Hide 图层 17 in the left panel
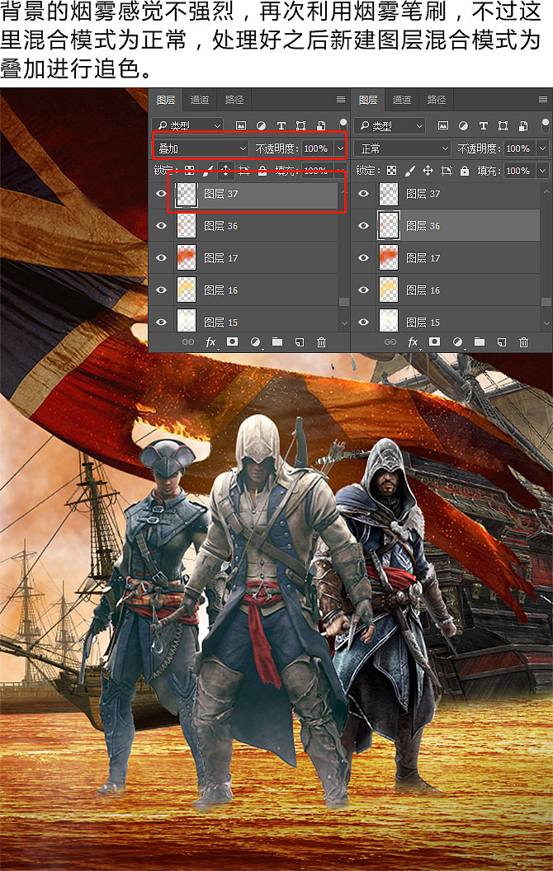Viewport: 553px width, 871px height. 161,258
